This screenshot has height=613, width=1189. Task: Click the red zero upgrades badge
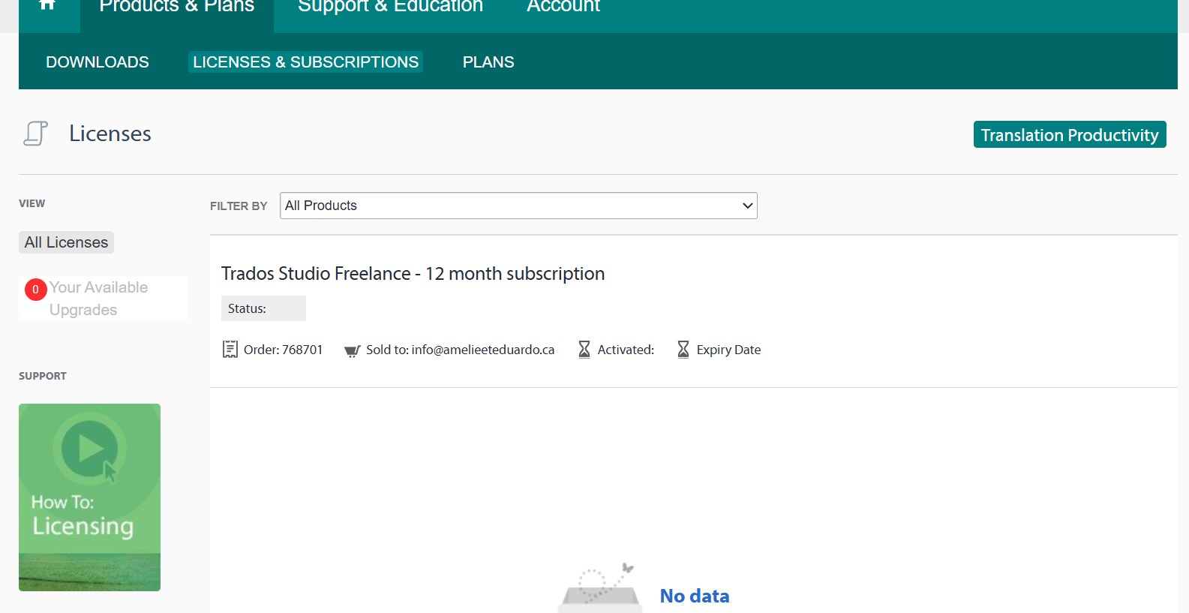(35, 290)
